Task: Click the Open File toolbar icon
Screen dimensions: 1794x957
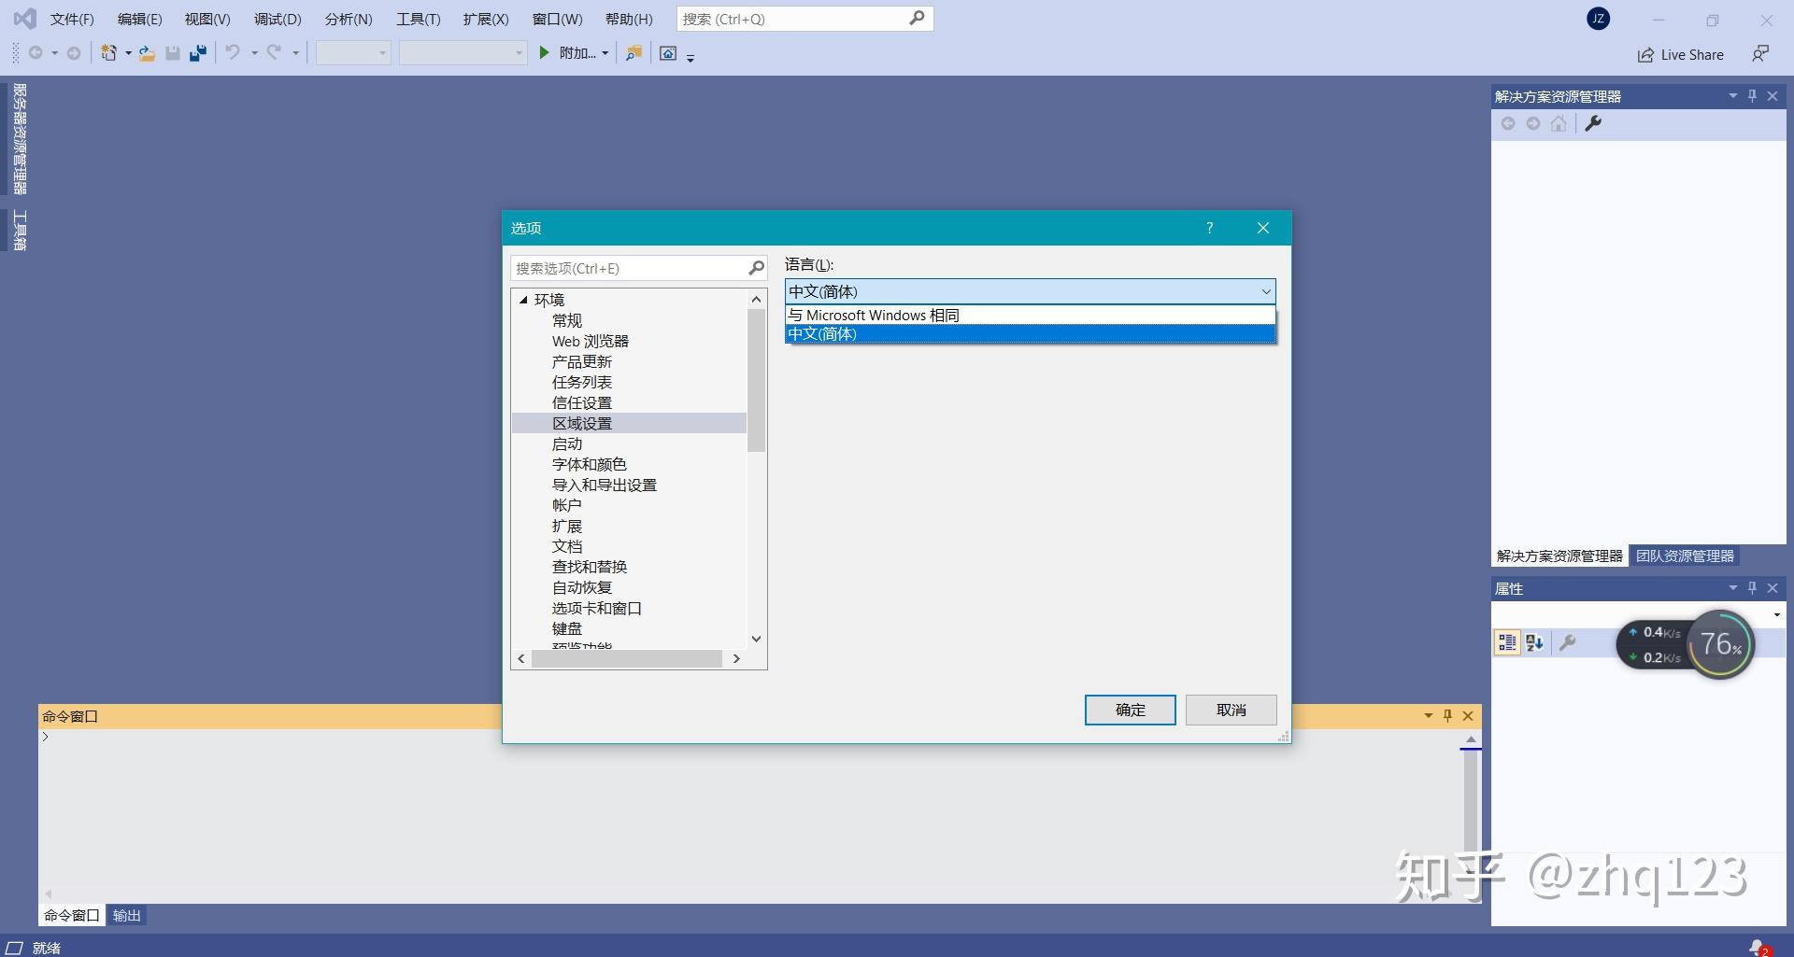Action: coord(146,52)
